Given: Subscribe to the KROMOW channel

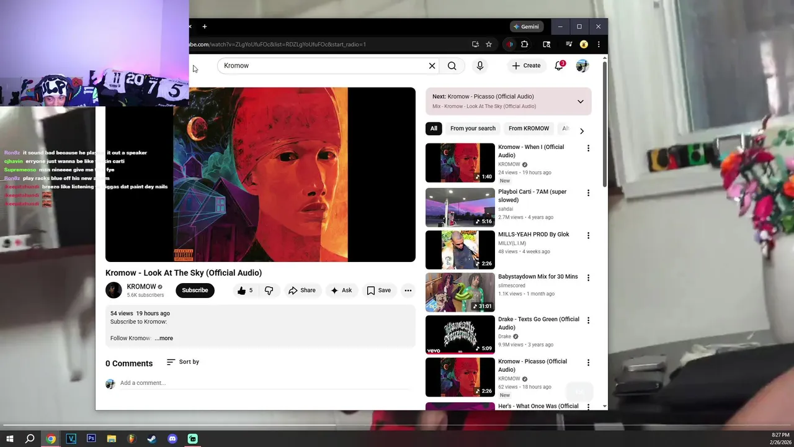Looking at the screenshot, I should coord(195,291).
